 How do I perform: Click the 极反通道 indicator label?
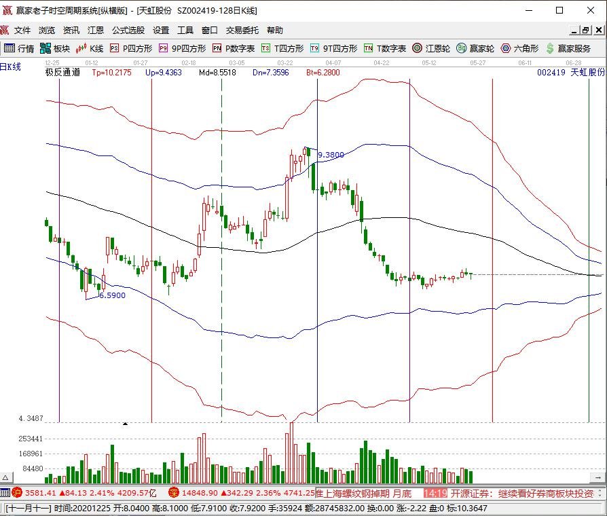pyautogui.click(x=62, y=73)
